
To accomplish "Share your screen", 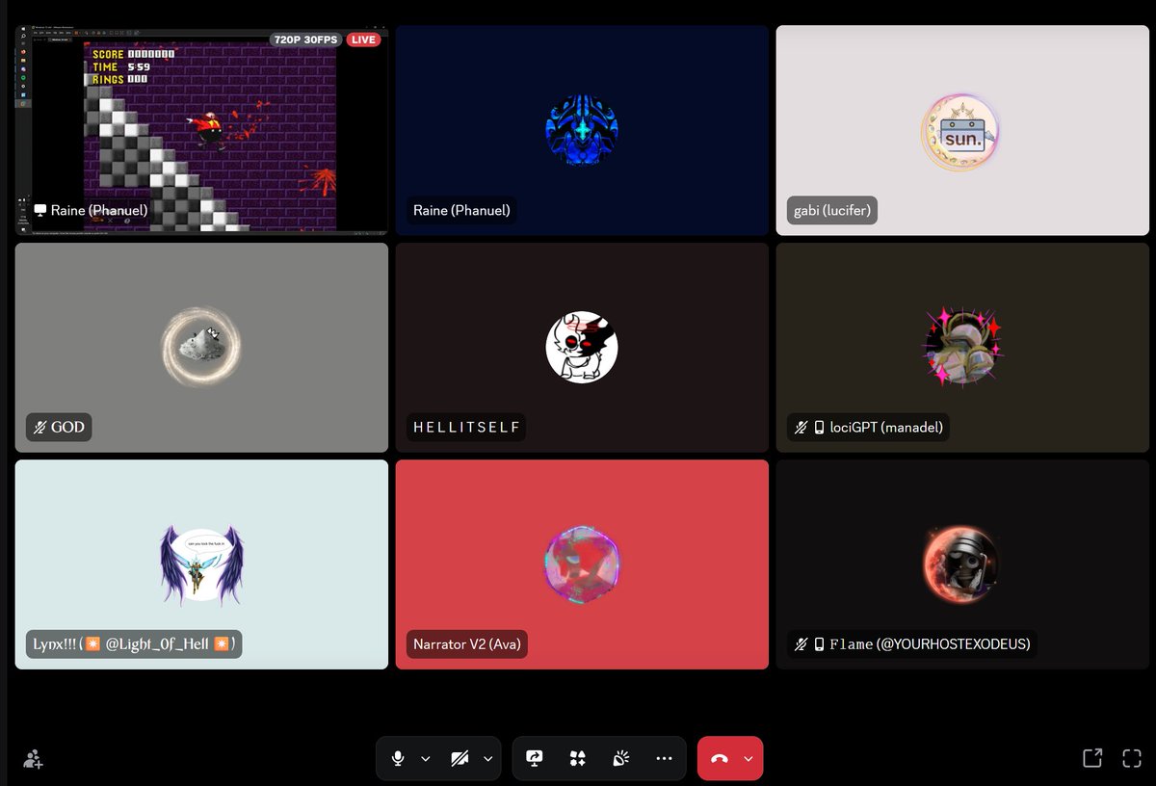I will point(535,758).
